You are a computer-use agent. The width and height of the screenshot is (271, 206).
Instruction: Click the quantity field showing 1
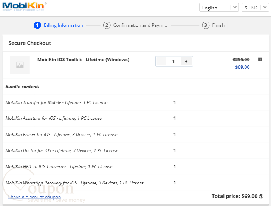[x=173, y=61]
